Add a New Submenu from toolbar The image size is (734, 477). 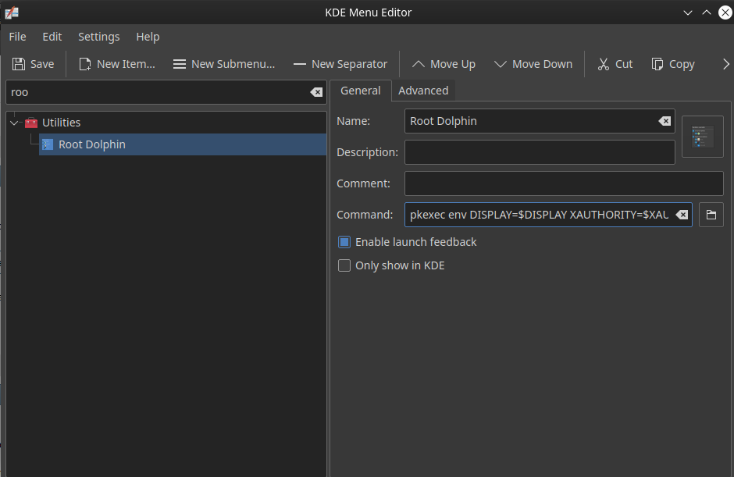(223, 64)
